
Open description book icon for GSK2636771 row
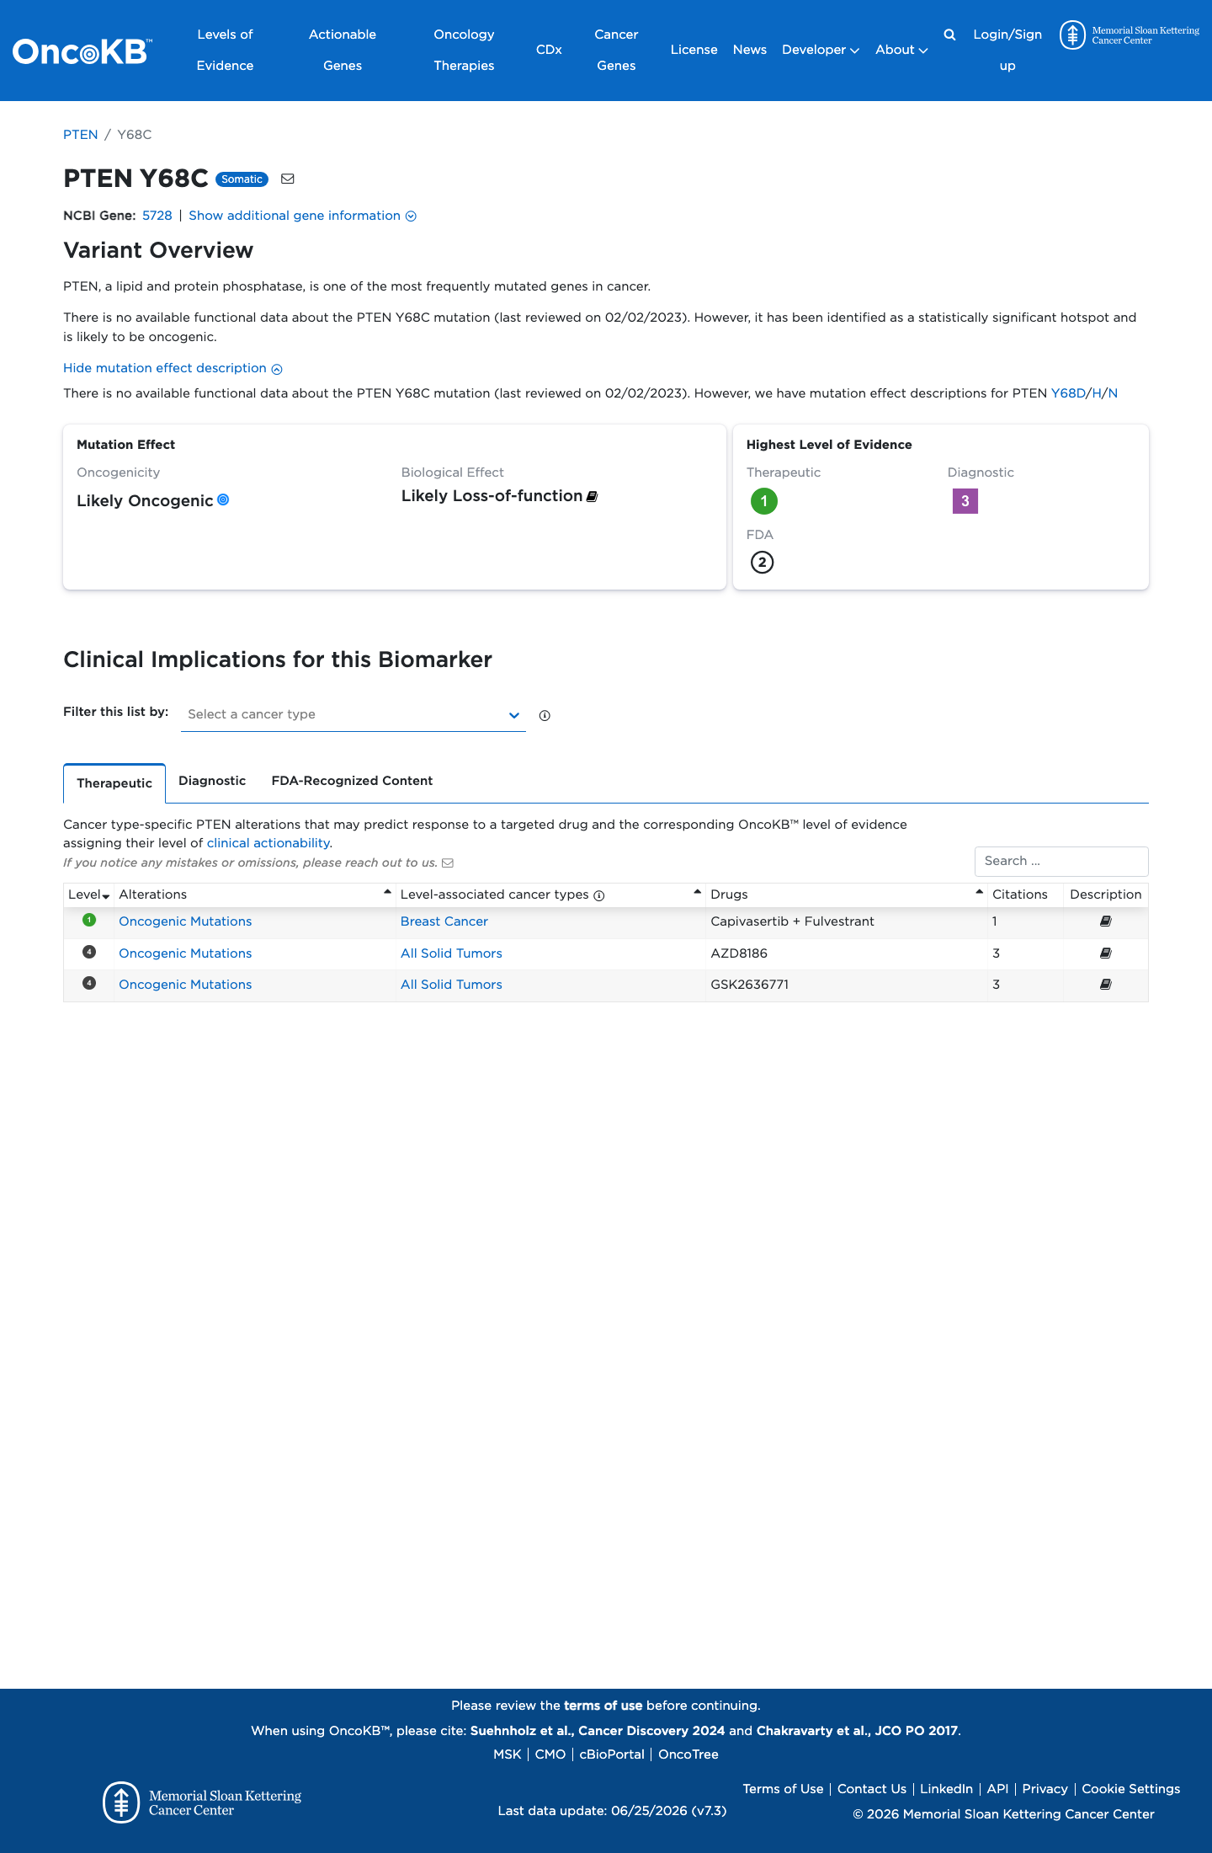(1106, 984)
